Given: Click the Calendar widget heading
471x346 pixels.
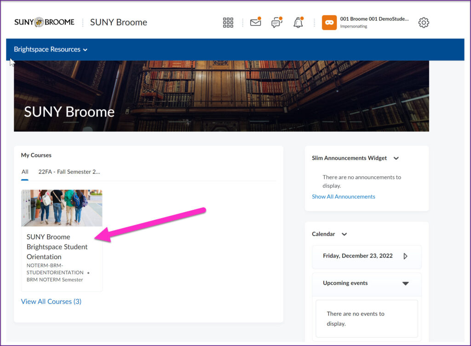Looking at the screenshot, I should (323, 234).
